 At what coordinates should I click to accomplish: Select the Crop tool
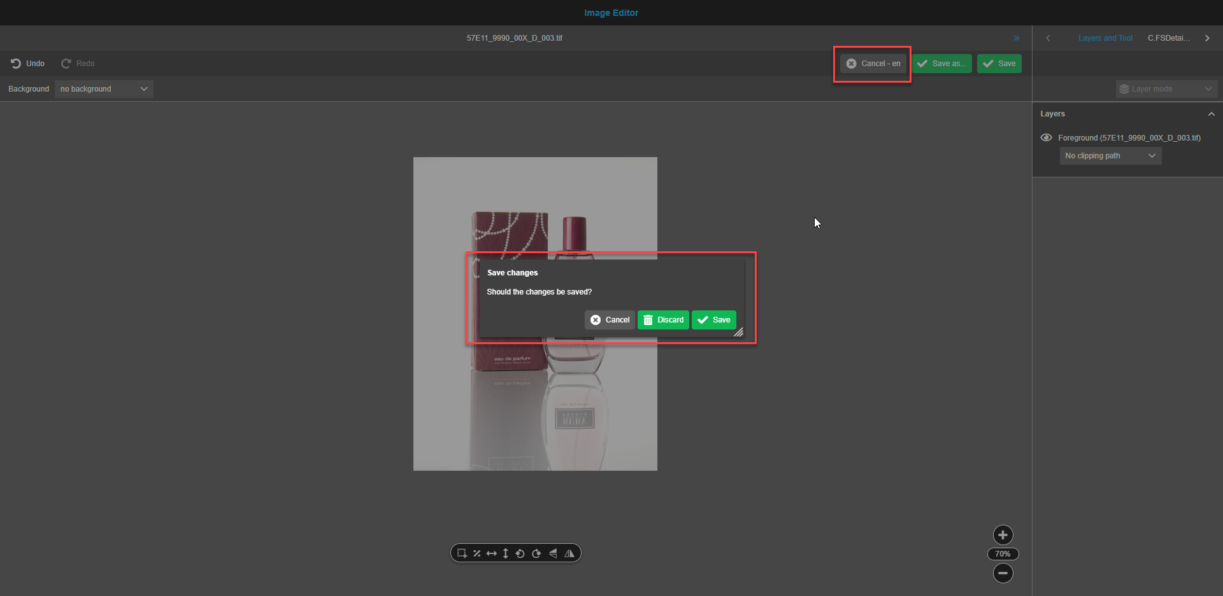pyautogui.click(x=462, y=553)
